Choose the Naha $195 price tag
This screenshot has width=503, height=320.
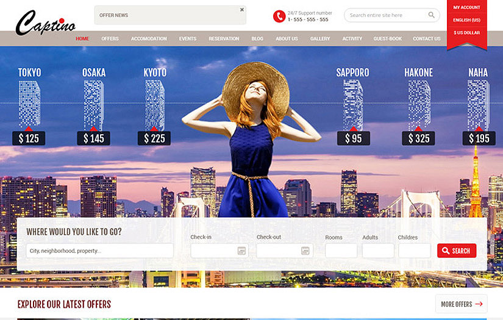click(479, 138)
